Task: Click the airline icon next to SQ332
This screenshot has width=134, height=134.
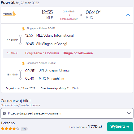Action: (x=23, y=63)
